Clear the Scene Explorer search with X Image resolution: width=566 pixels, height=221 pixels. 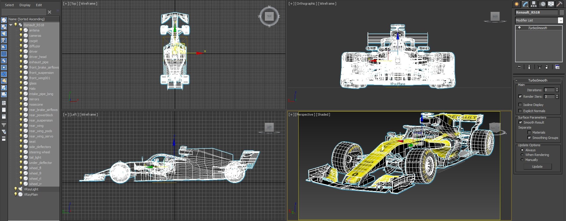coord(50,12)
